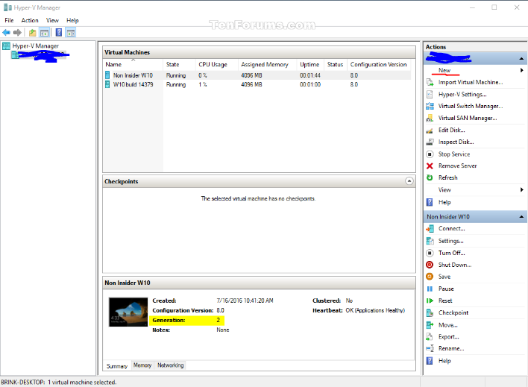This screenshot has height=387, width=528.
Task: Click the Checkpoint icon
Action: [430, 313]
